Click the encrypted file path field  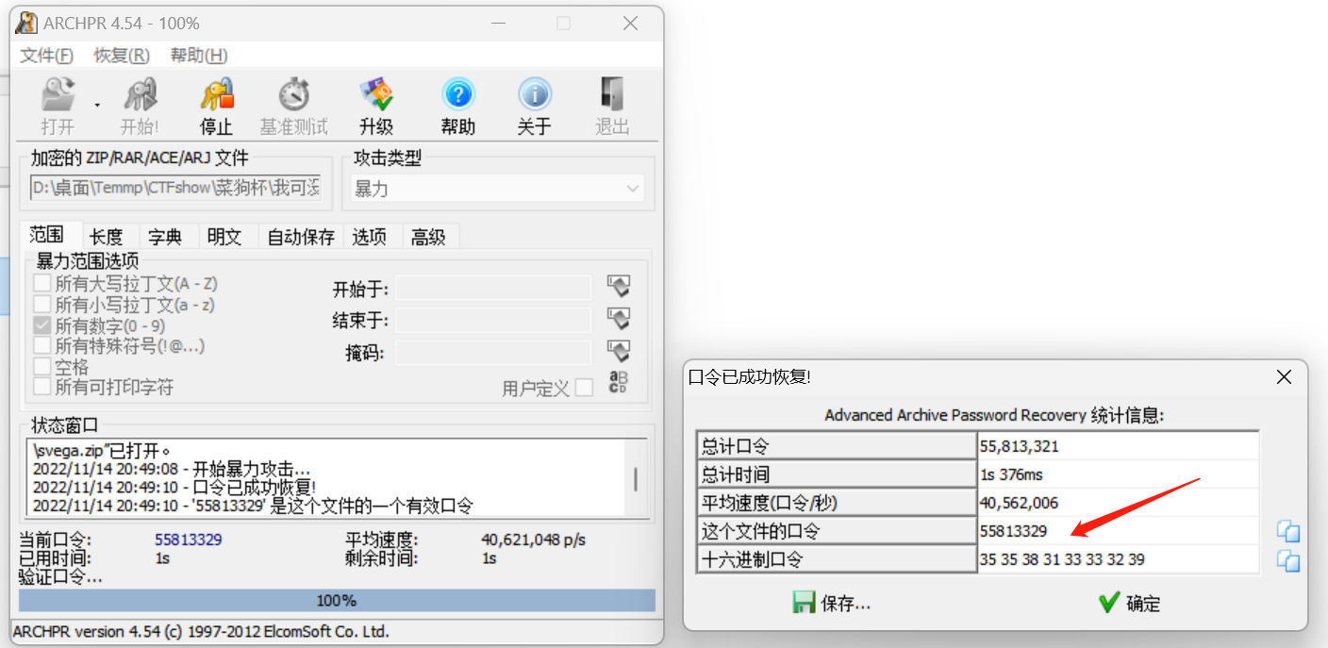coord(176,188)
